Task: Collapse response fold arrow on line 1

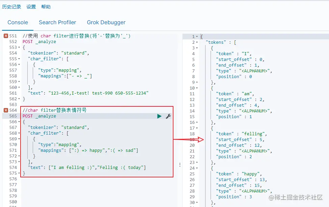Action: (197, 37)
